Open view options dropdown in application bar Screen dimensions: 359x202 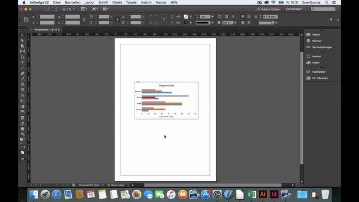tap(84, 9)
